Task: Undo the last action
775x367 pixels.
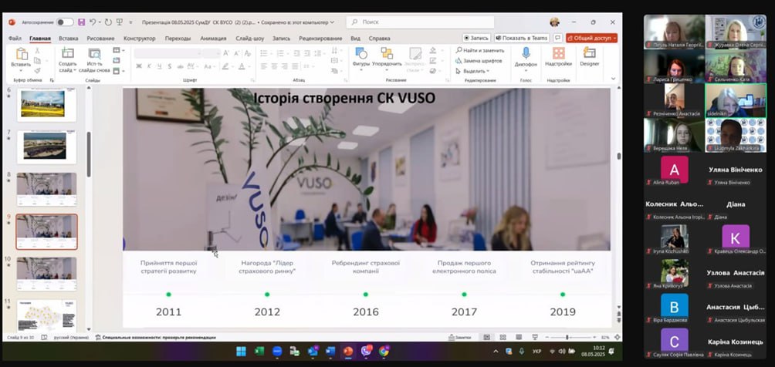Action: tap(93, 22)
